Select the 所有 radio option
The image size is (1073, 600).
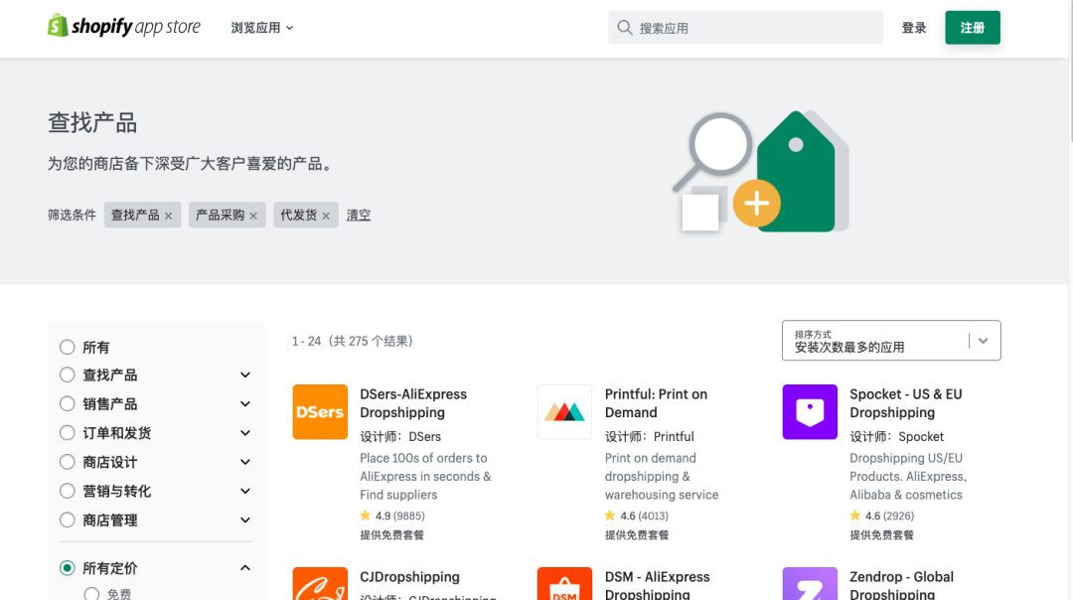click(68, 347)
